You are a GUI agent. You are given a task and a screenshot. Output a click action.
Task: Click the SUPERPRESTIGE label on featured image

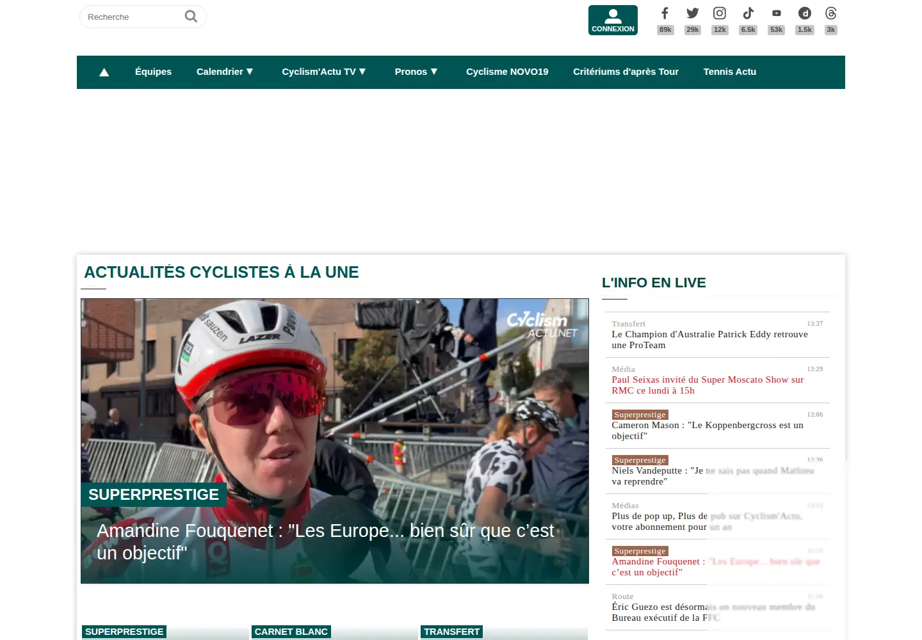tap(154, 495)
